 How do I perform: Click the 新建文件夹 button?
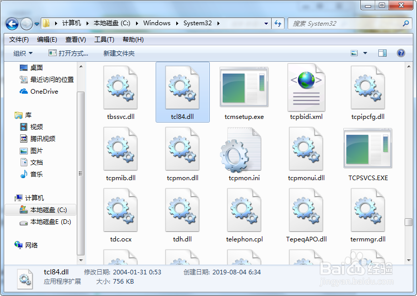(119, 54)
